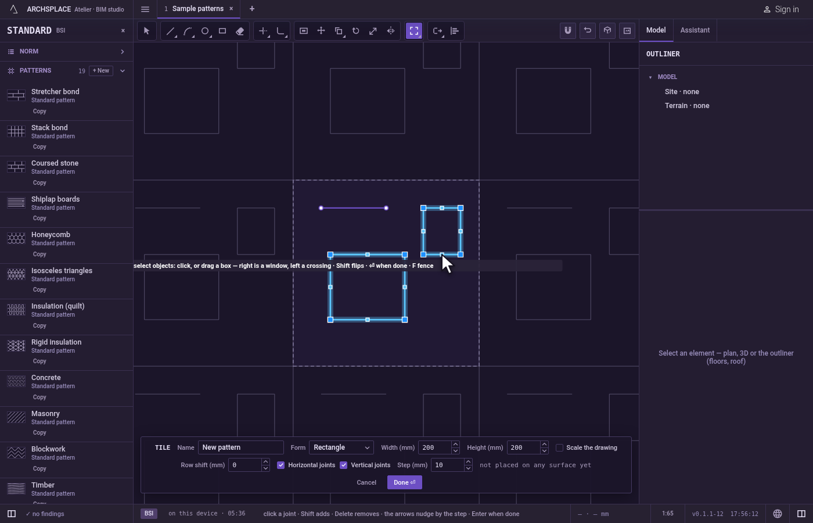
Task: Increase the Row shift (mm) value
Action: point(265,462)
